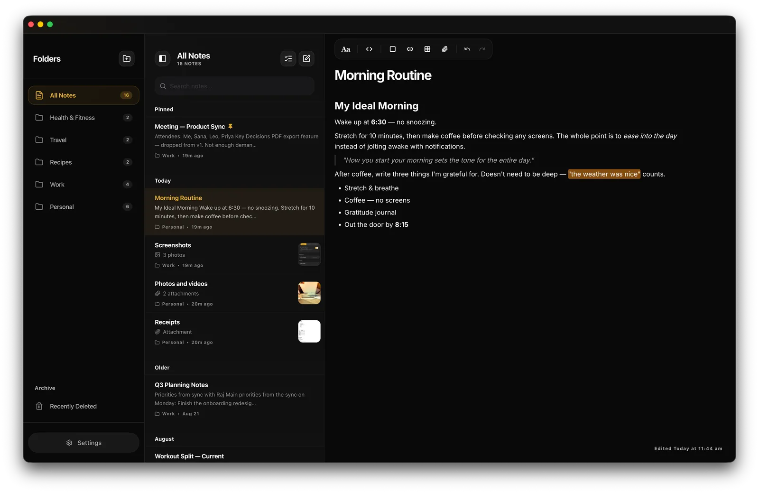
Task: Insert a table from the editor toolbar
Action: (427, 49)
